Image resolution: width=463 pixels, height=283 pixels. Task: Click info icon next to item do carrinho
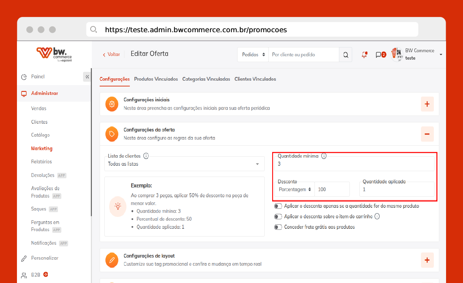point(377,216)
